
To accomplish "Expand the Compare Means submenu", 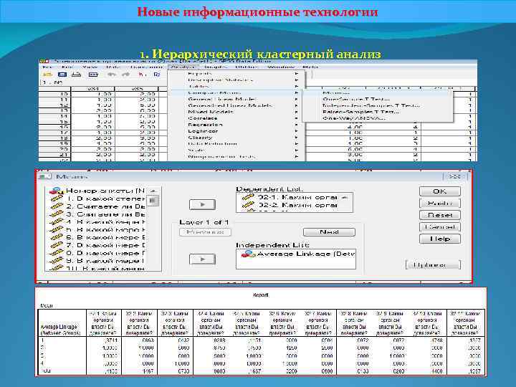I will click(x=236, y=92).
